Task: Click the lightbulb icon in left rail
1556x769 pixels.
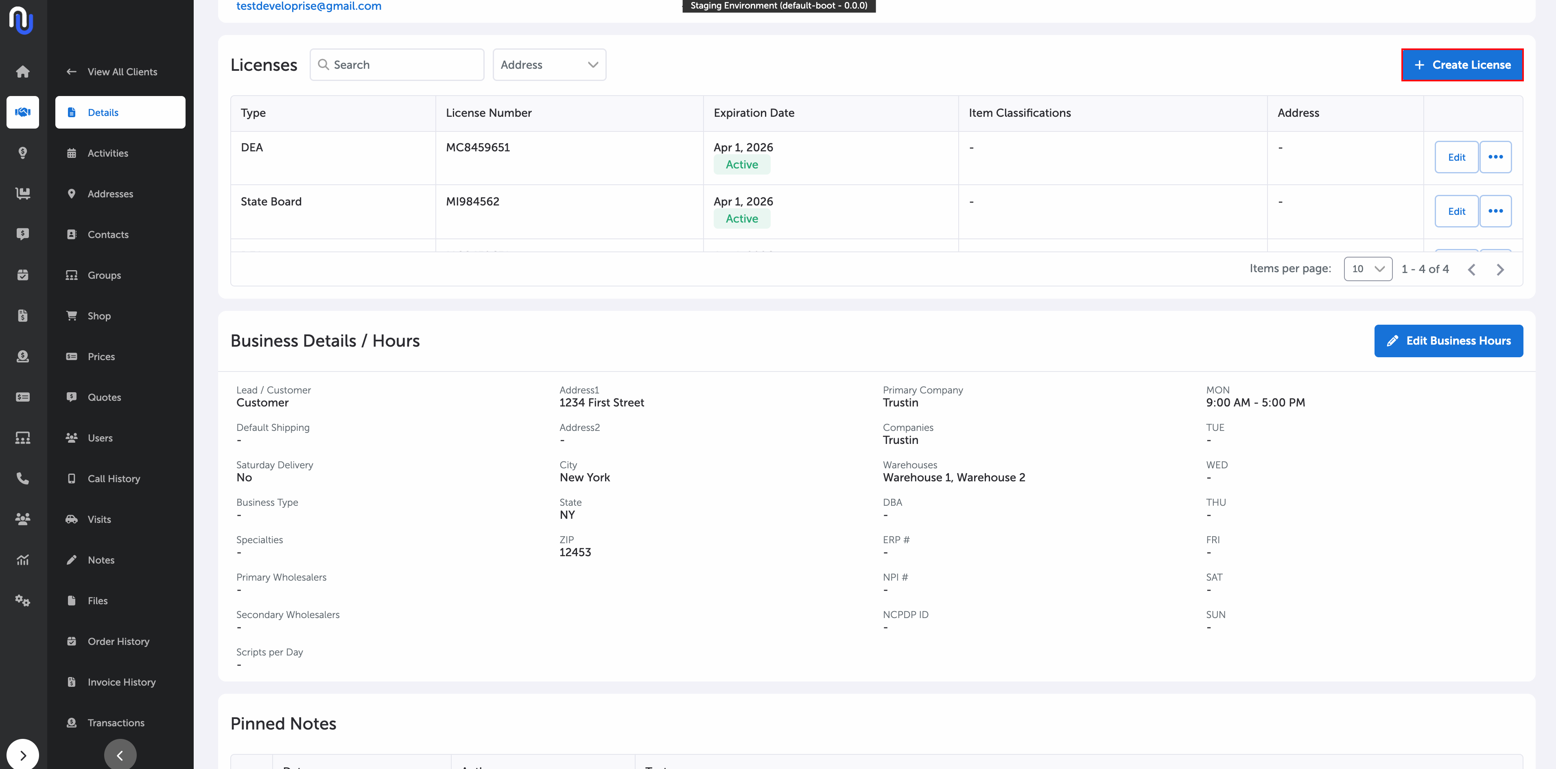Action: 22,153
